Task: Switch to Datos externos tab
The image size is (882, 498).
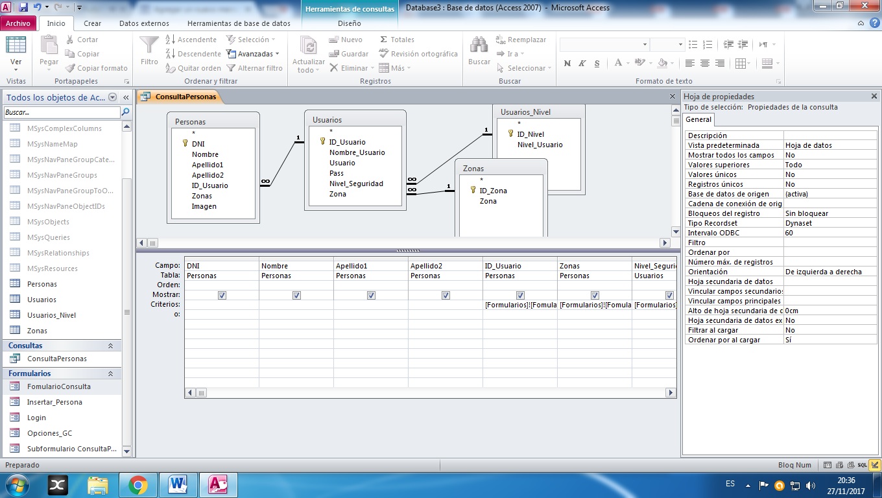Action: point(144,23)
